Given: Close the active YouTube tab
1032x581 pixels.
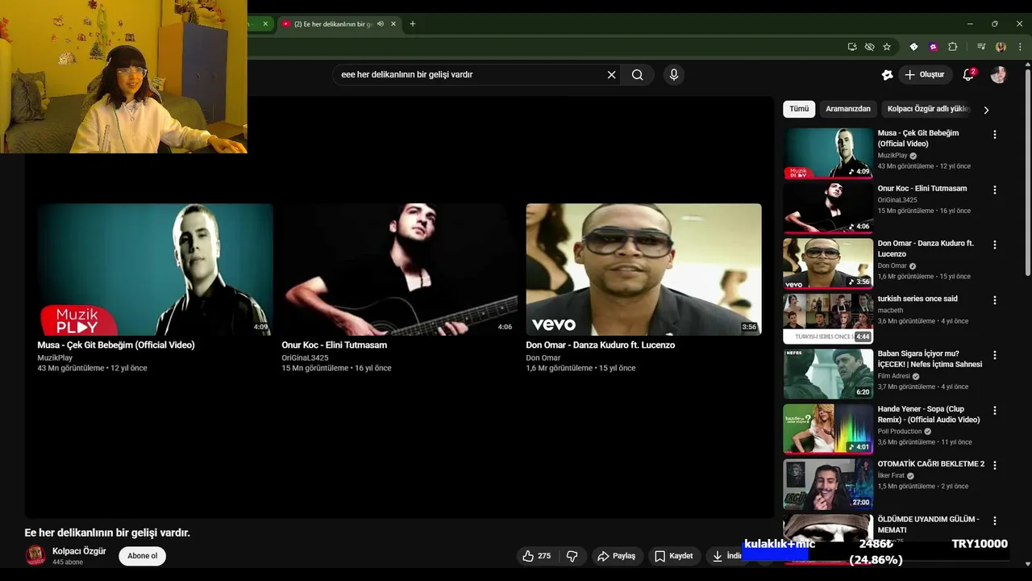Looking at the screenshot, I should click(393, 24).
